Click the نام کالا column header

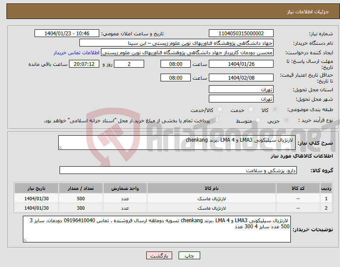coord(211,188)
